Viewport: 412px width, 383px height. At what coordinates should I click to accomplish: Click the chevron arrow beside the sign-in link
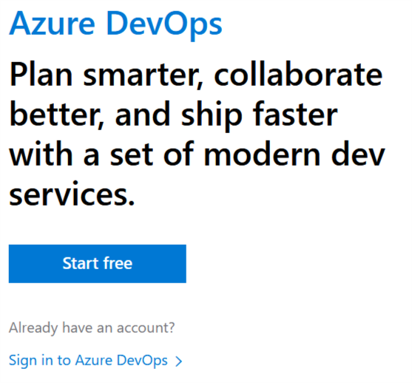tap(179, 362)
